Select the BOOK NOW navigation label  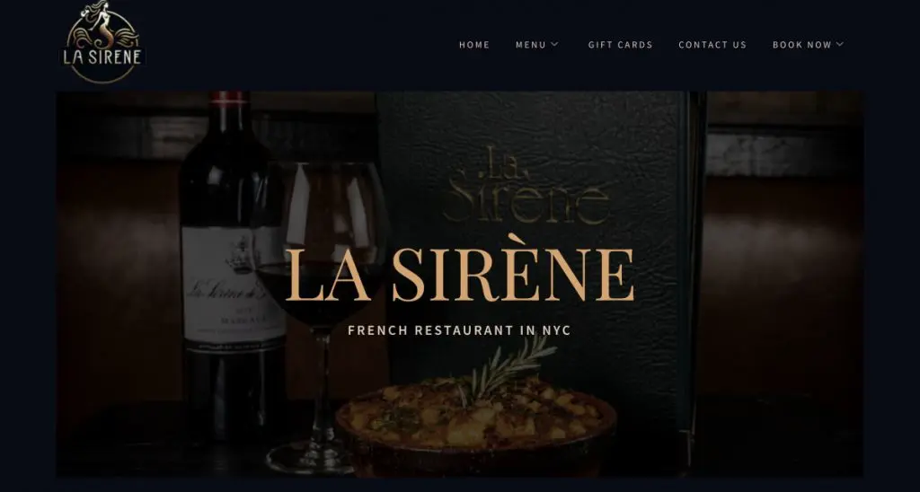[802, 45]
